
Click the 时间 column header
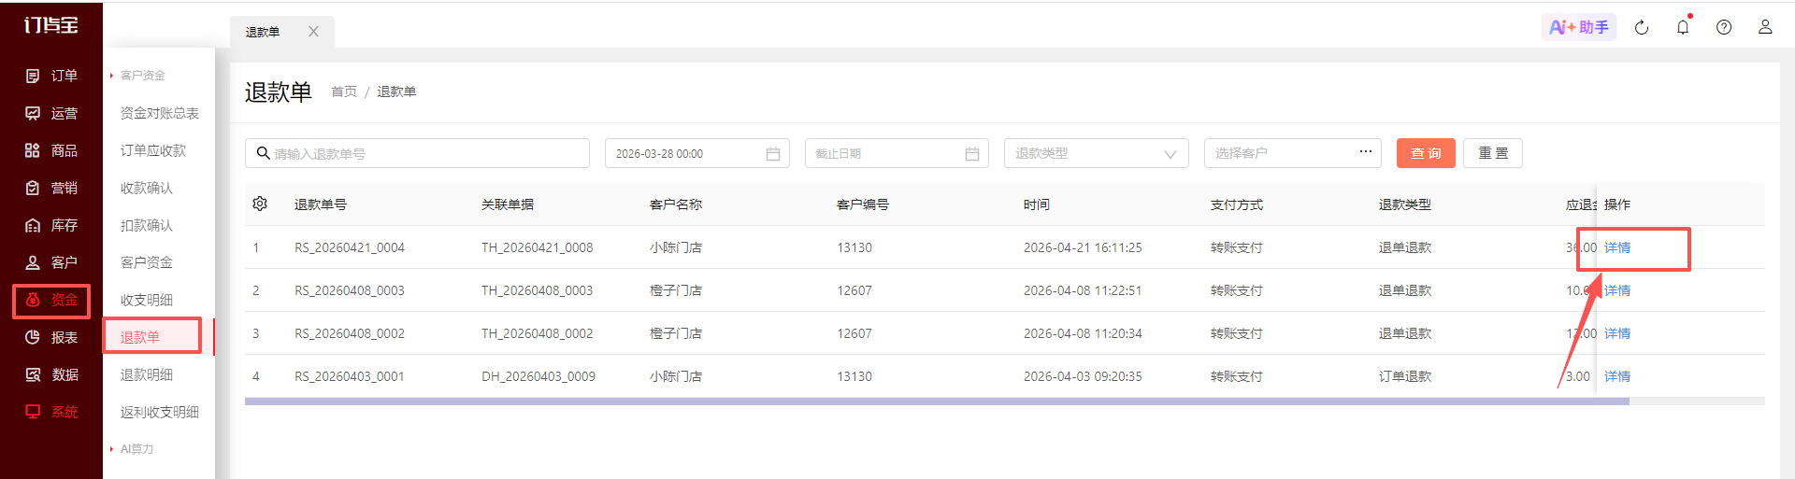1037,204
